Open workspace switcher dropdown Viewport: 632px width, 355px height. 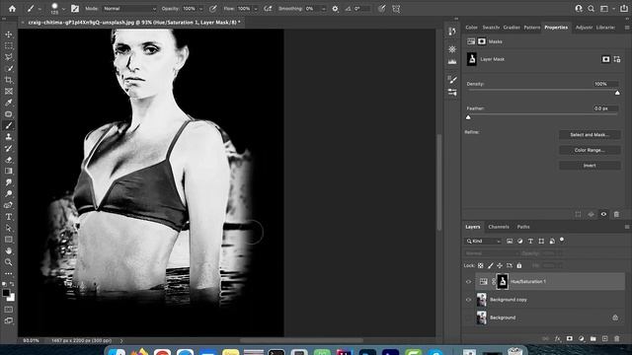pos(605,9)
